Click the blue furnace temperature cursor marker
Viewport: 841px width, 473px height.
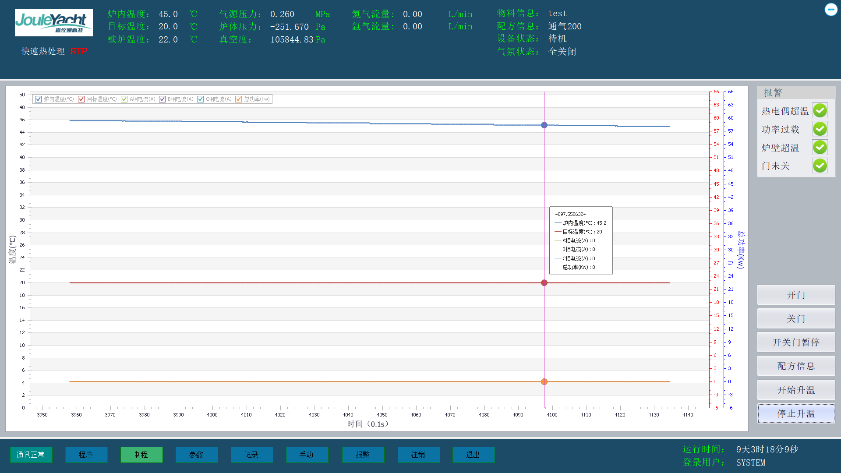[544, 125]
